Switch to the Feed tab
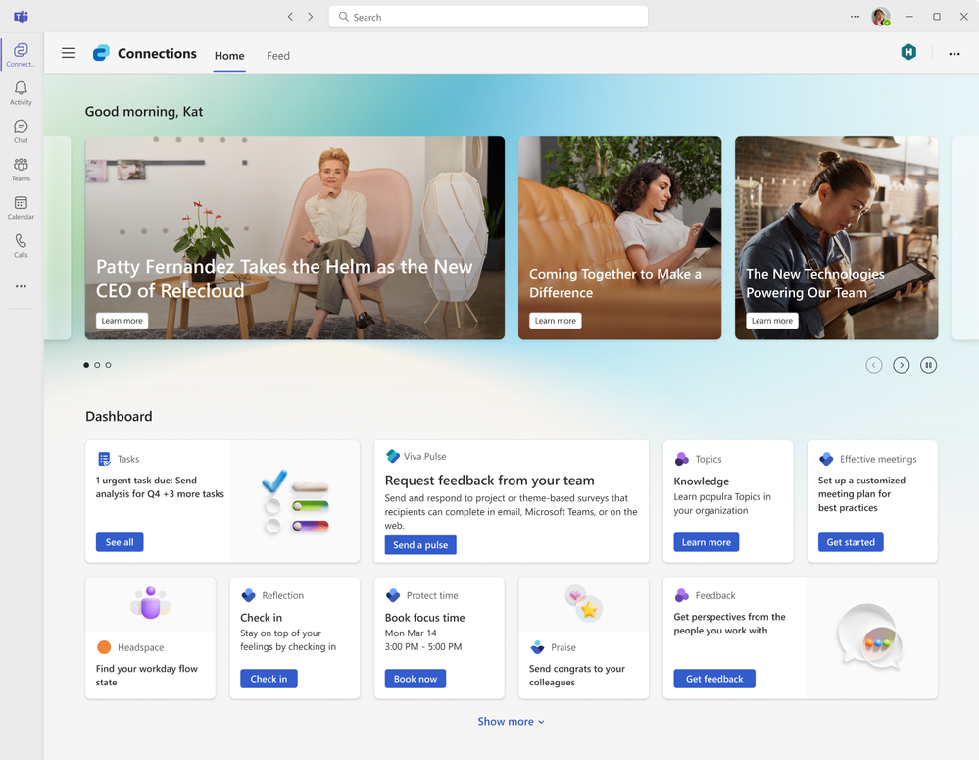 tap(278, 56)
